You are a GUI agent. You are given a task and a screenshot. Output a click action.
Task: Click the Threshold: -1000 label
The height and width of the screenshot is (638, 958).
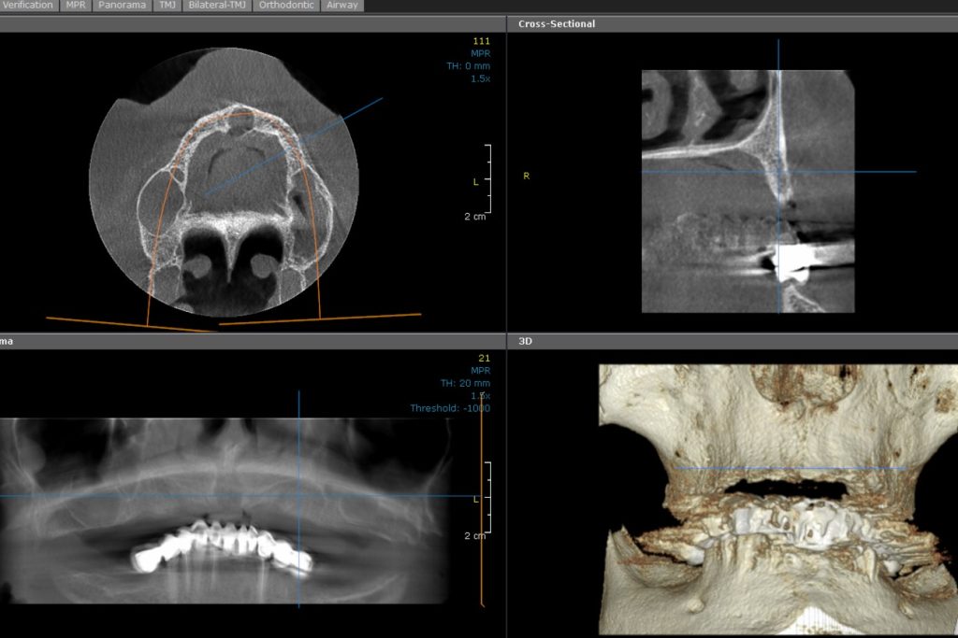tap(450, 406)
